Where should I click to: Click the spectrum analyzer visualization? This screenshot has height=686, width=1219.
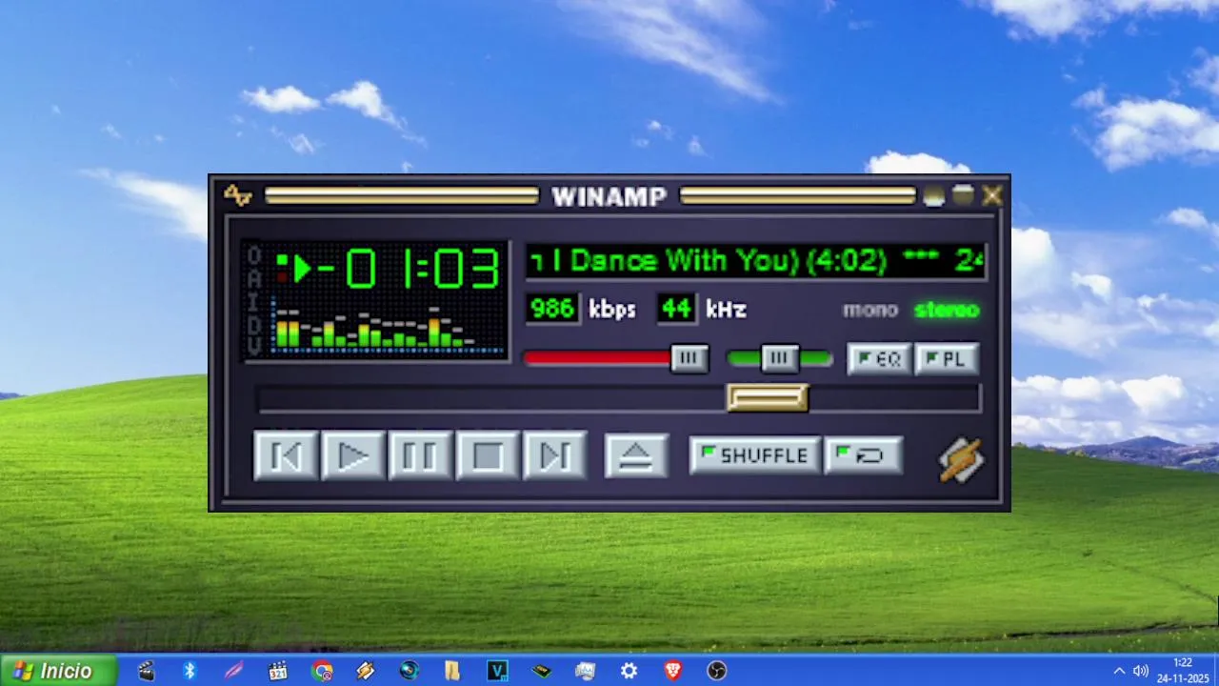pos(388,327)
